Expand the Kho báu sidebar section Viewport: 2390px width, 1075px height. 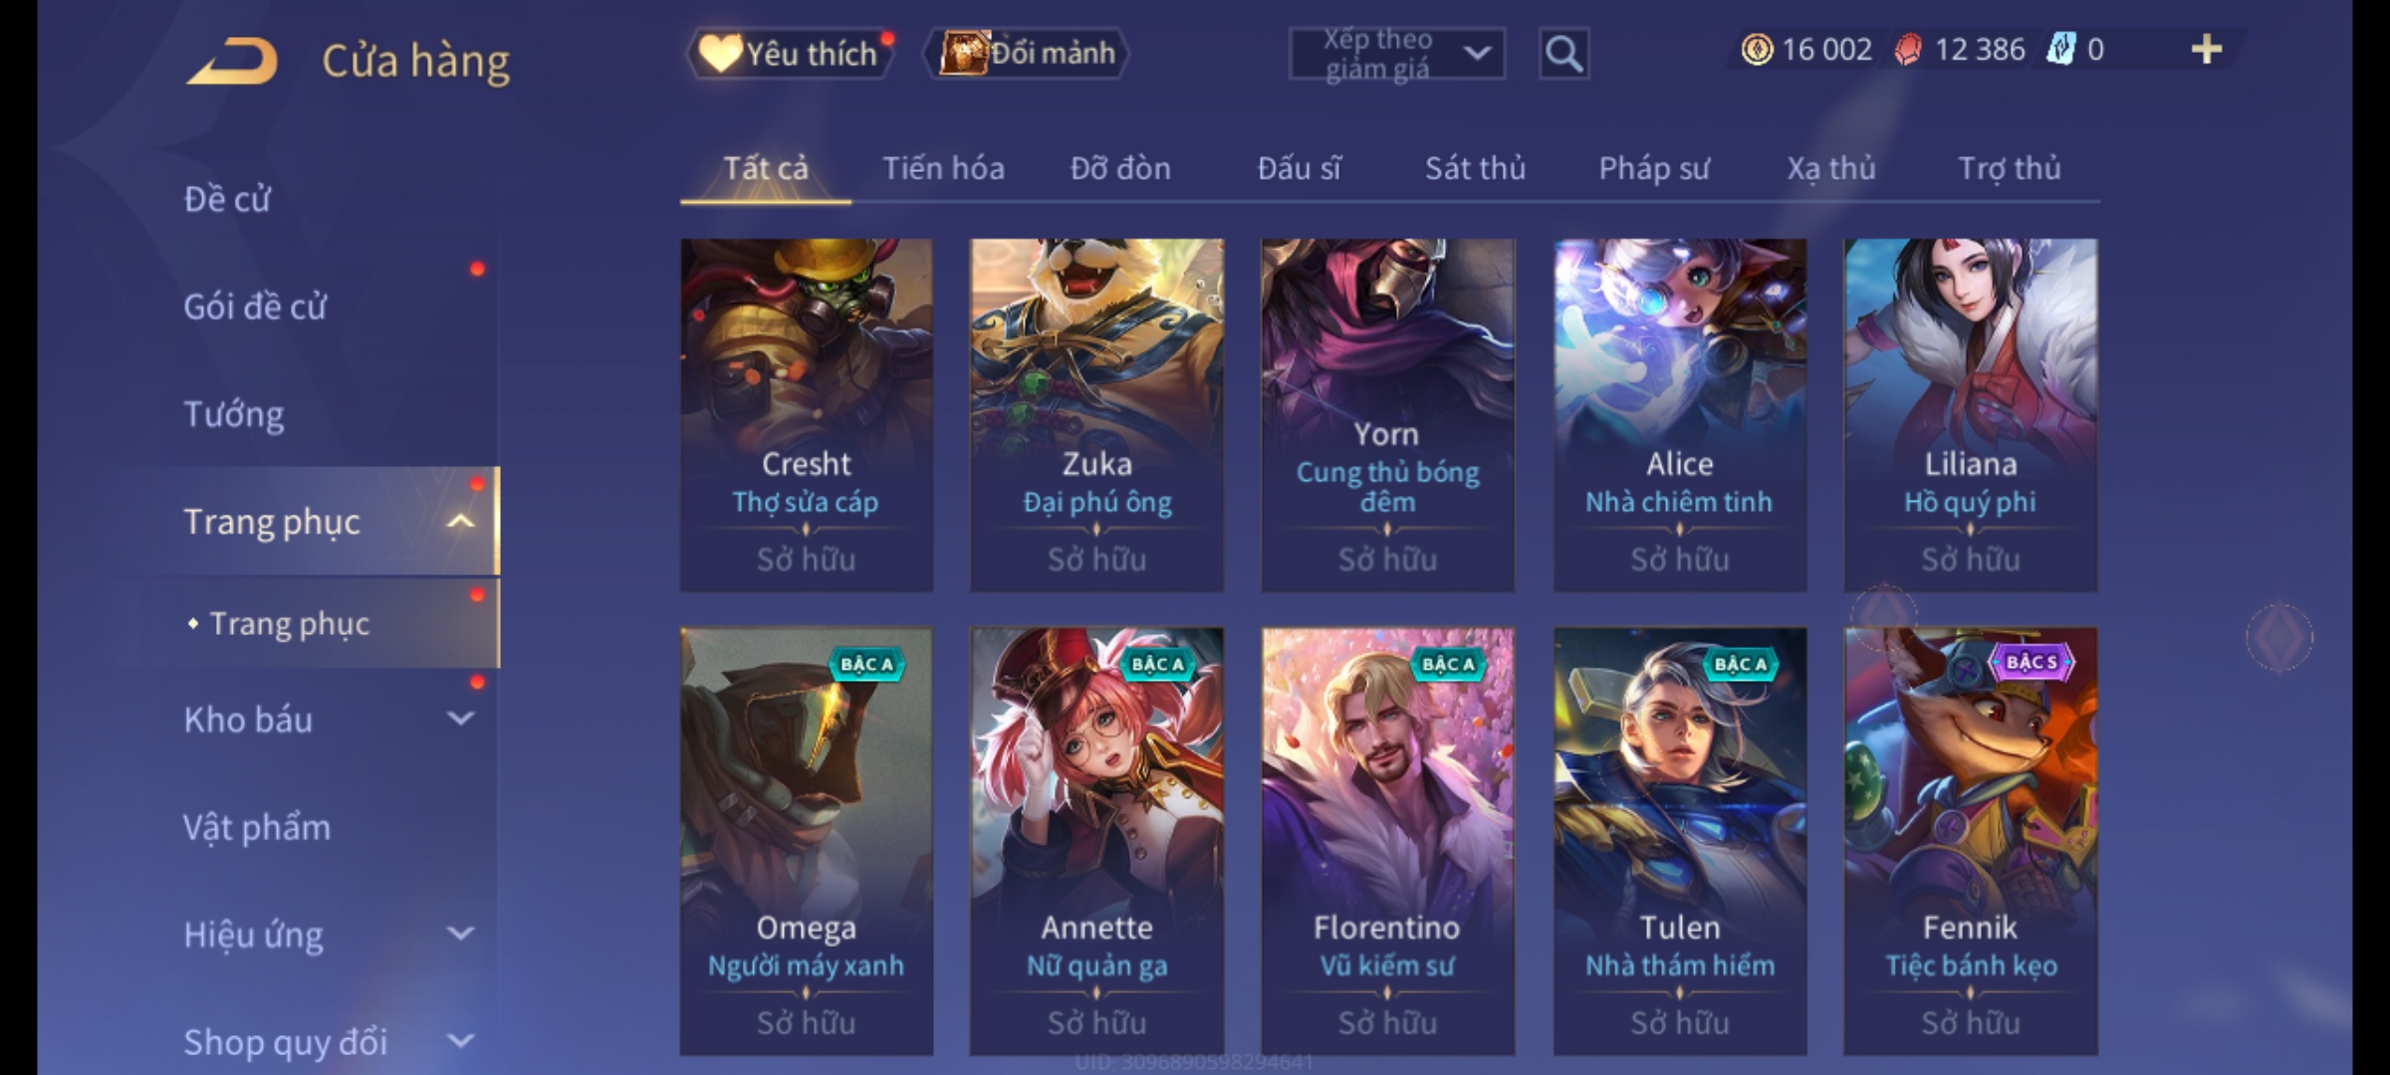[460, 718]
